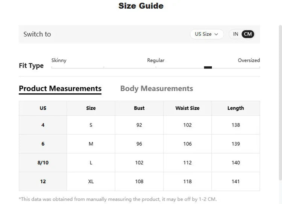Select the Product Measurements tab
Viewport: 282px width, 204px height.
pos(60,88)
